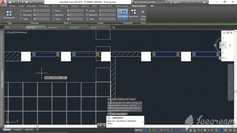Switch to the Start file tab
237x133 pixels.
pyautogui.click(x=7, y=27)
